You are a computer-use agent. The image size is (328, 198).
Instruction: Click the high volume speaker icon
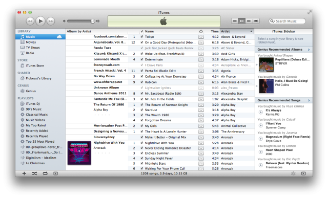coord(97,21)
